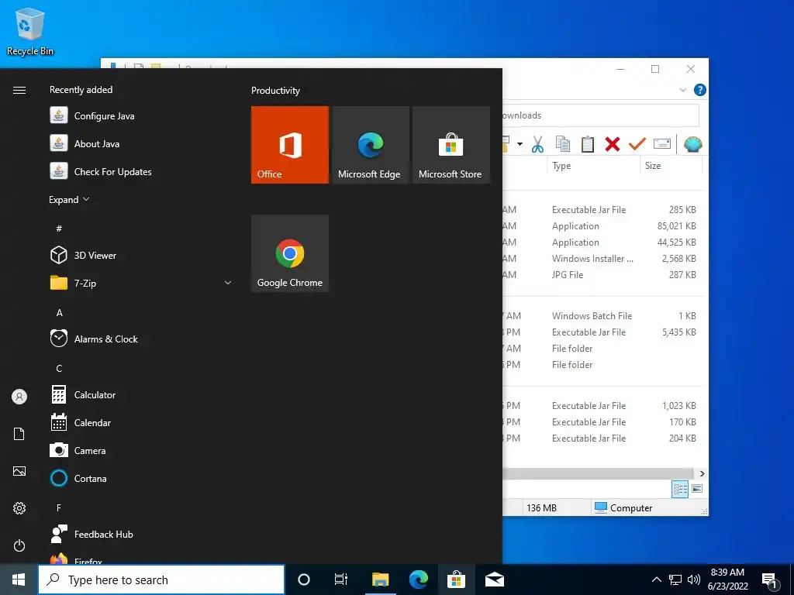Expand the Explorer ribbon chevron
The height and width of the screenshot is (595, 794).
[682, 90]
